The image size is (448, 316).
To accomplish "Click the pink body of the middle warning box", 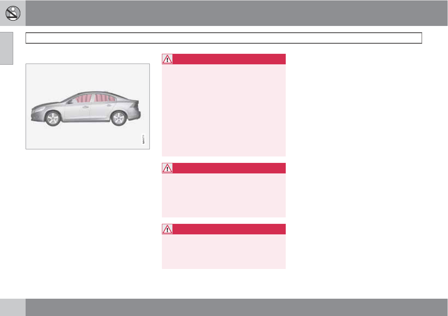I will (224, 195).
